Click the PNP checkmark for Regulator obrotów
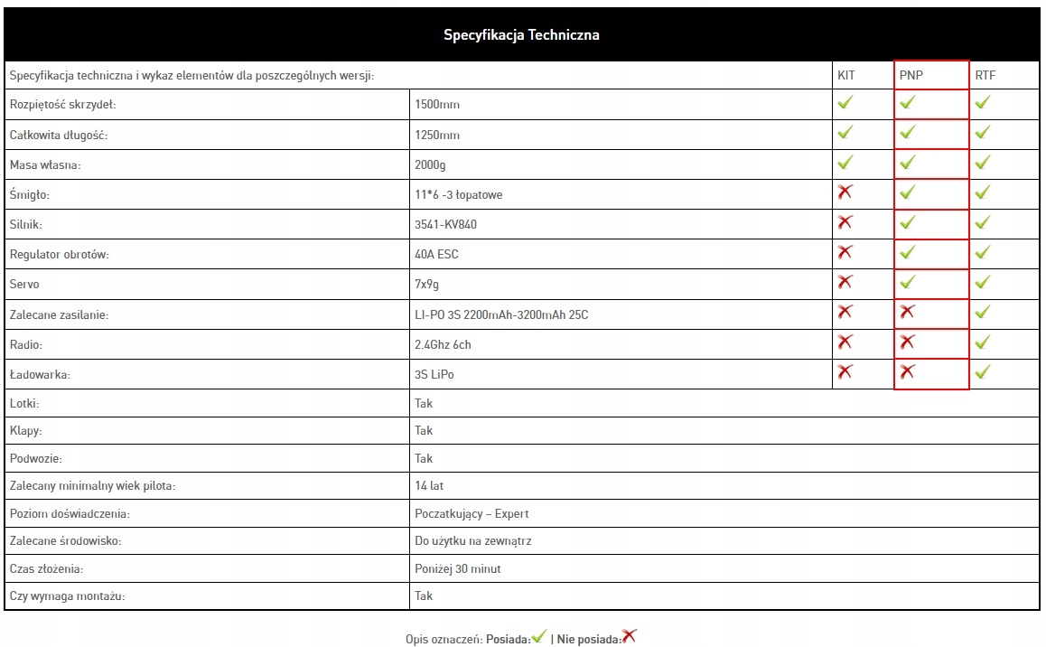 pyautogui.click(x=908, y=252)
